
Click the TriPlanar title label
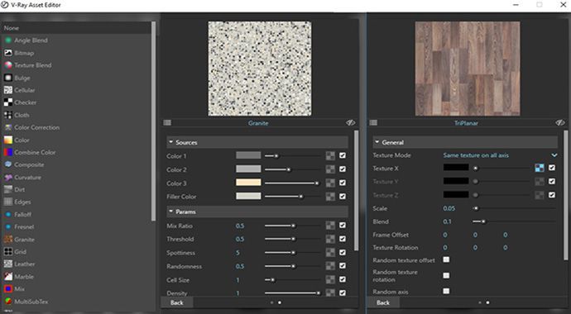click(466, 123)
